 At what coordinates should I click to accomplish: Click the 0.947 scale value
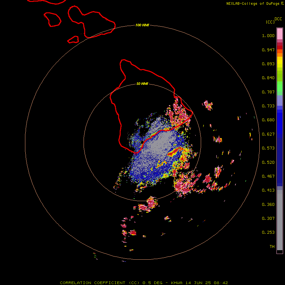pos(268,50)
